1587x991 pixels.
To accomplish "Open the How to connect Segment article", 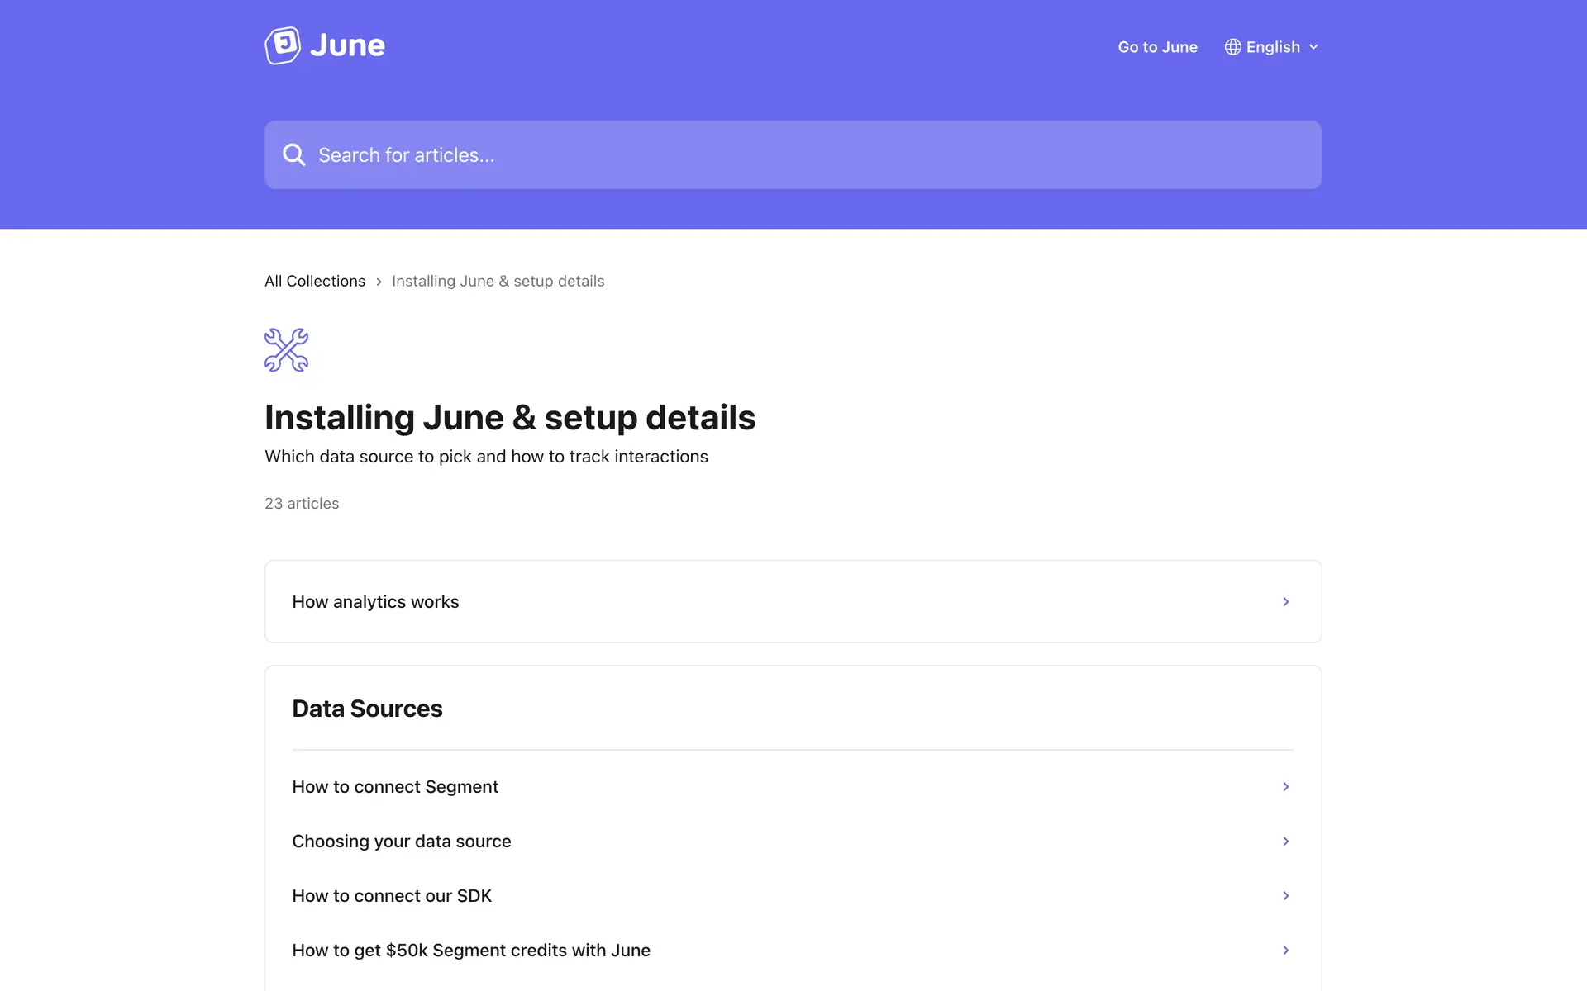I will point(395,787).
